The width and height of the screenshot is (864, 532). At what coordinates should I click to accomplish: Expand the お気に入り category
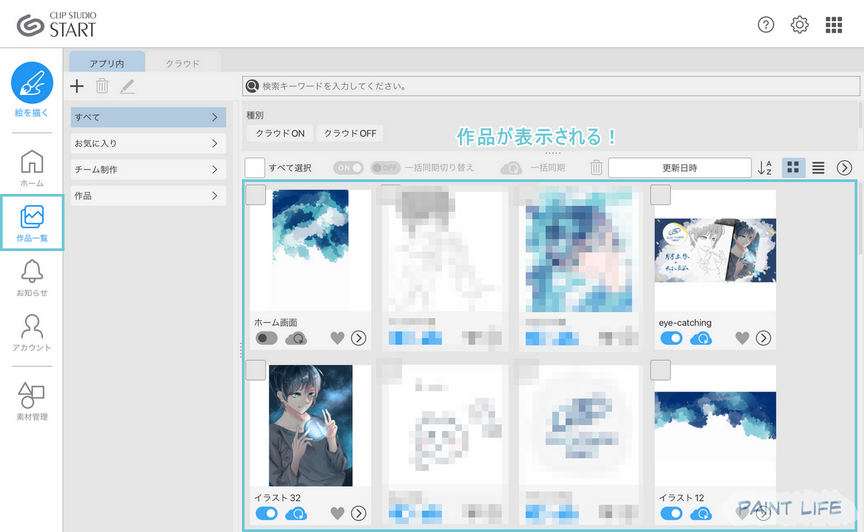(148, 143)
